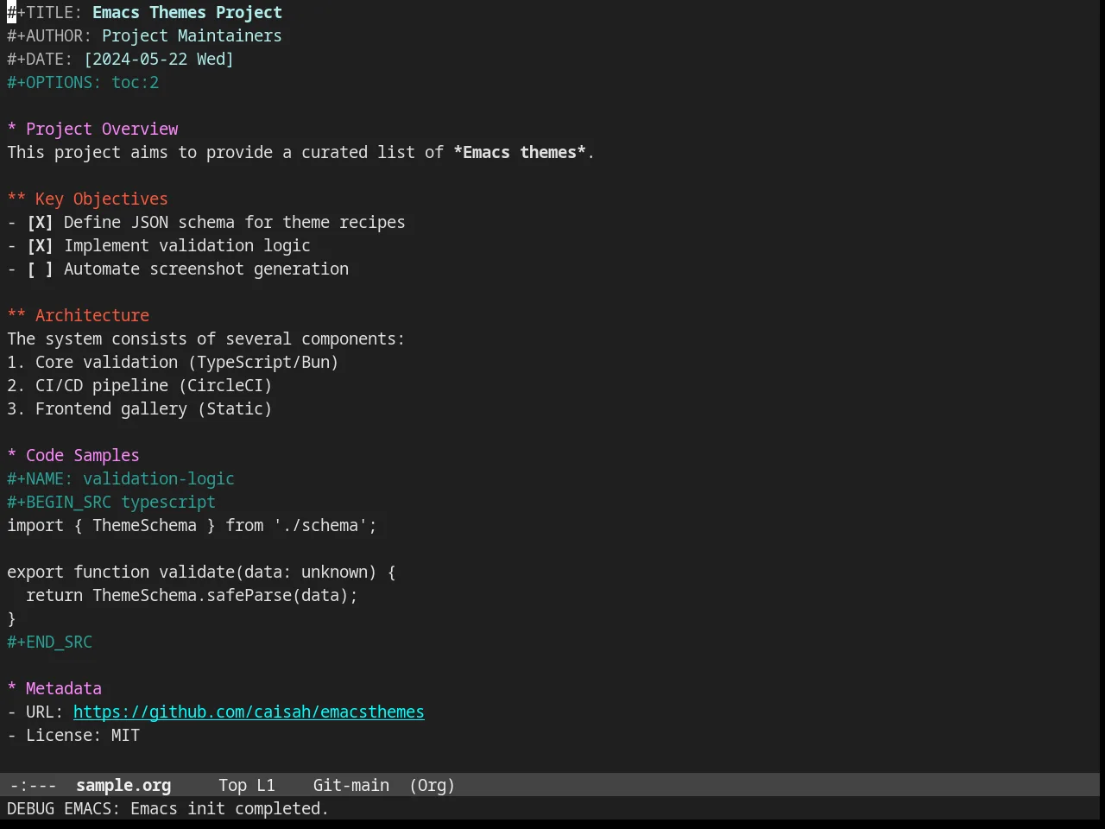Click the Frontend gallery (Static) list item
The height and width of the screenshot is (829, 1105).
(x=140, y=408)
